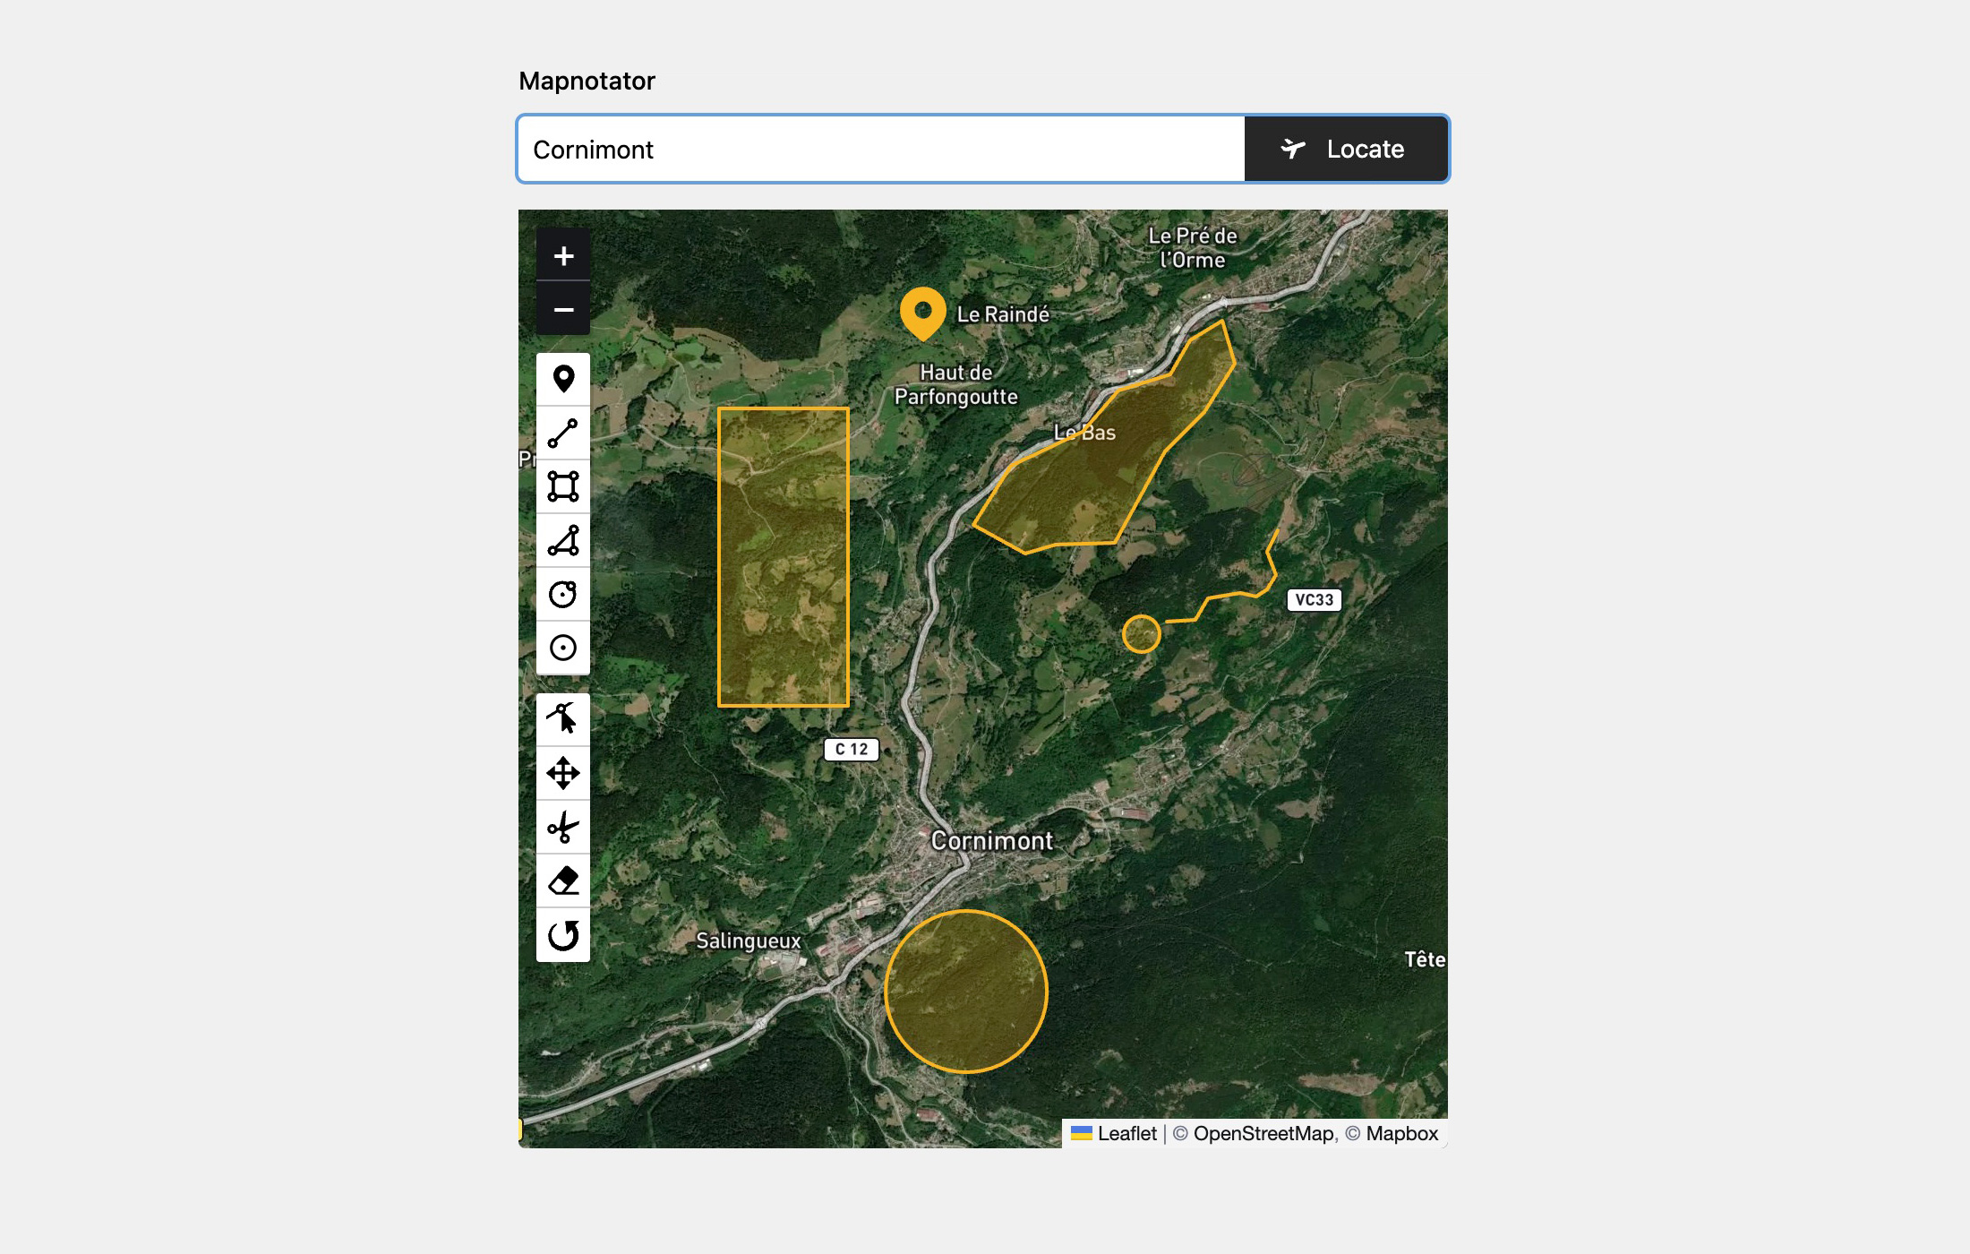Open the Leaflet attribution link
The image size is (1970, 1254).
point(1126,1132)
